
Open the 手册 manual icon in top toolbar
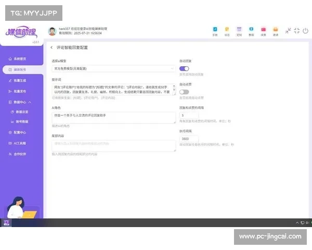[215, 31]
